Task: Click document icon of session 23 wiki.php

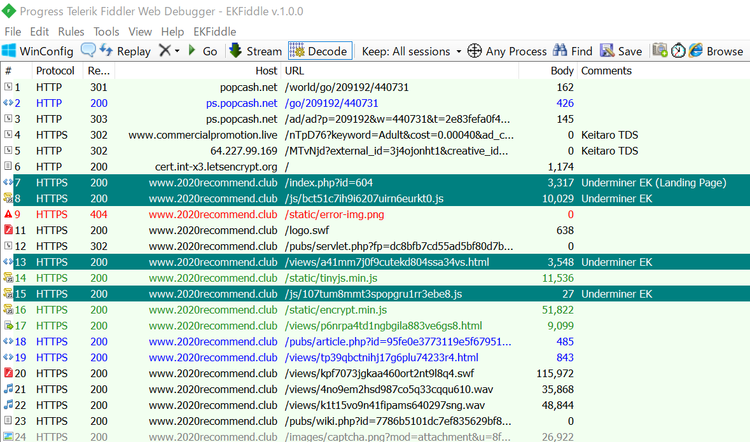Action: point(8,420)
